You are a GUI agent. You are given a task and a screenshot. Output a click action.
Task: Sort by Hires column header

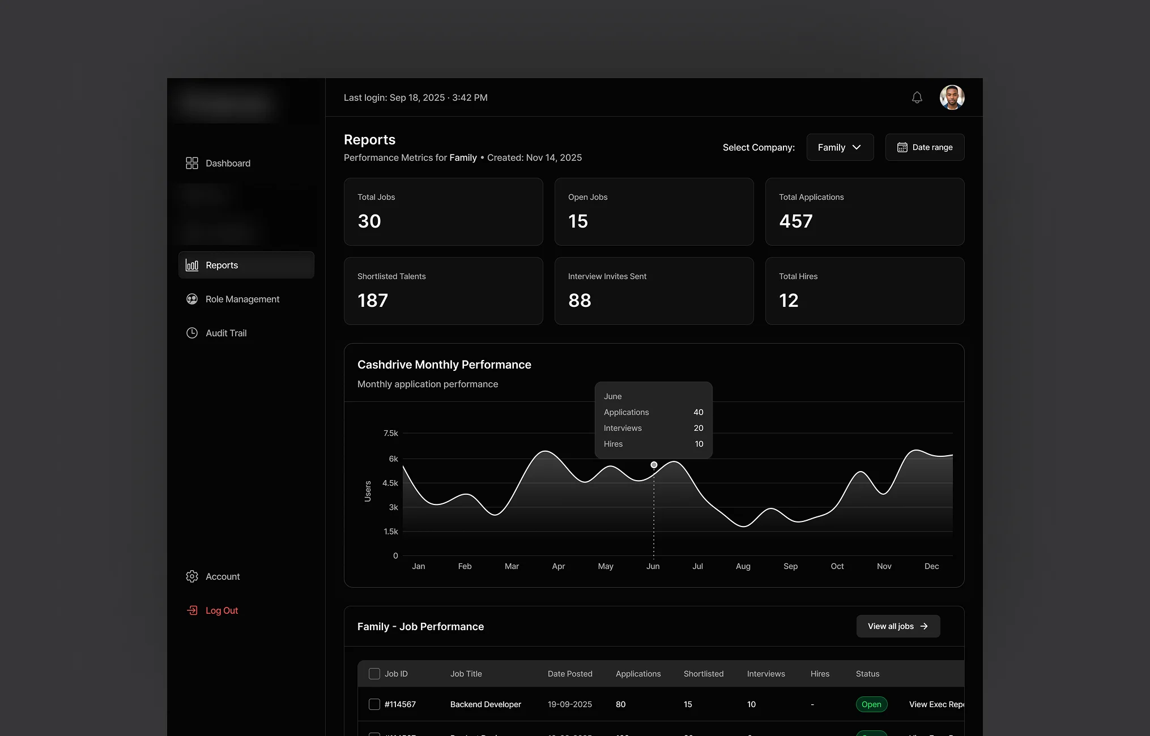click(x=820, y=674)
